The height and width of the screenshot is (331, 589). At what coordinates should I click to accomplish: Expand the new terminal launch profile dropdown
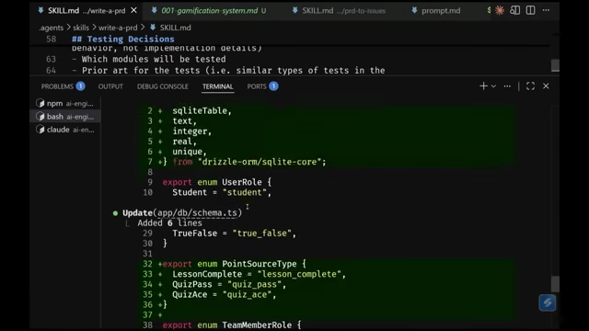click(x=493, y=86)
